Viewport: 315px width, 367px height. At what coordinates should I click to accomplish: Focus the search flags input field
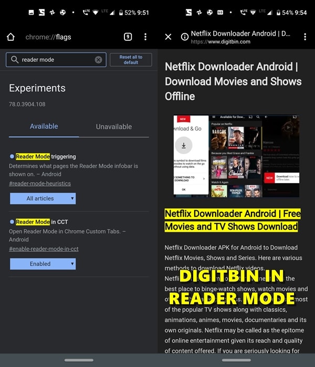pyautogui.click(x=57, y=60)
